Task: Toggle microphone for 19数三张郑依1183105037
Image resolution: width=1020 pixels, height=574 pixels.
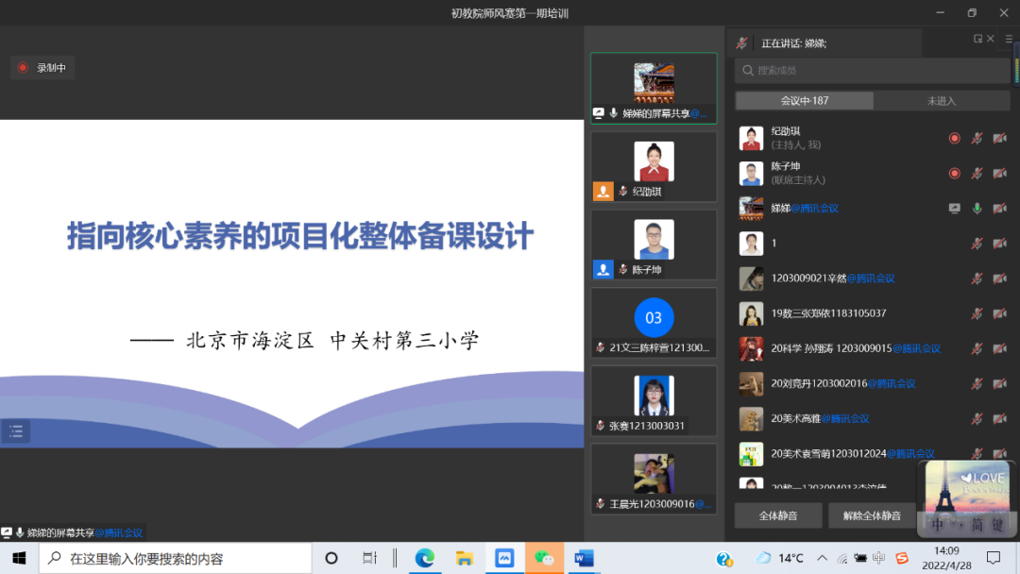Action: [977, 313]
